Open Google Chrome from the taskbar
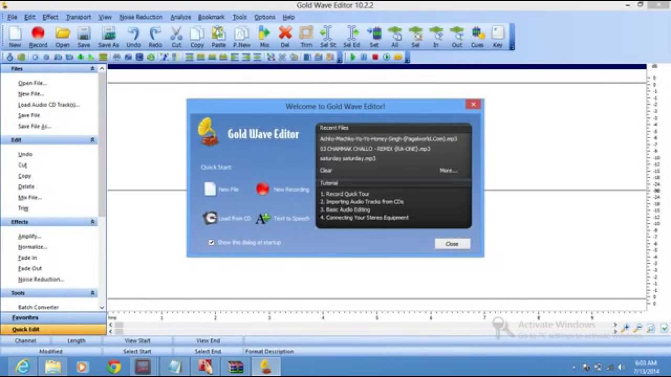 (x=114, y=367)
